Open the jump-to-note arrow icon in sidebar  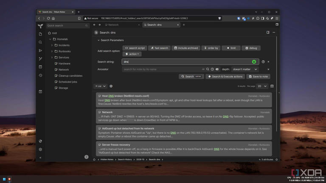(40, 51)
